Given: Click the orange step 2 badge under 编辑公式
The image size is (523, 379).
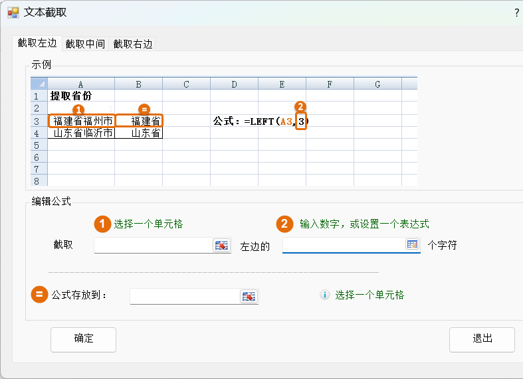Looking at the screenshot, I should (285, 224).
